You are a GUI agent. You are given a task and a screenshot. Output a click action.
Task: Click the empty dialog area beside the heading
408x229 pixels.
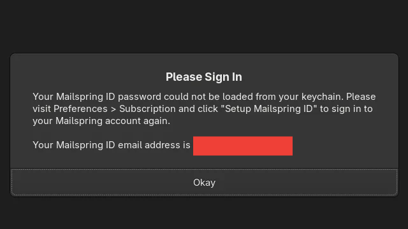(x=312, y=77)
